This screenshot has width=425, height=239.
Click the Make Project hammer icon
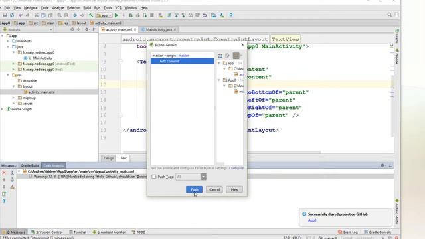coord(90,15)
